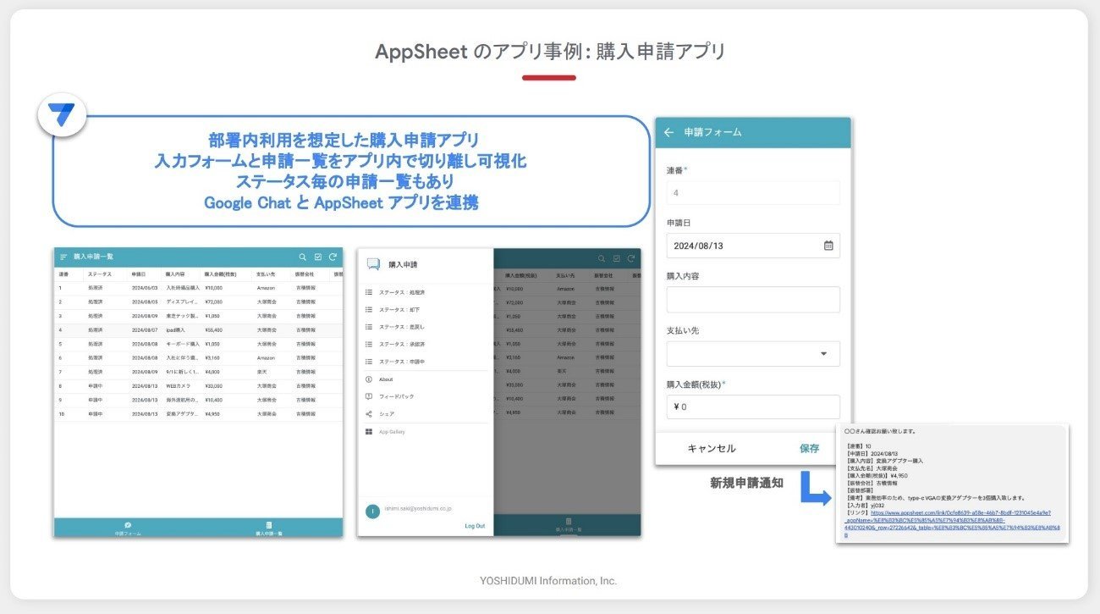The height and width of the screenshot is (614, 1100).
Task: Click the search icon in the dimmed list header
Action: tap(601, 259)
